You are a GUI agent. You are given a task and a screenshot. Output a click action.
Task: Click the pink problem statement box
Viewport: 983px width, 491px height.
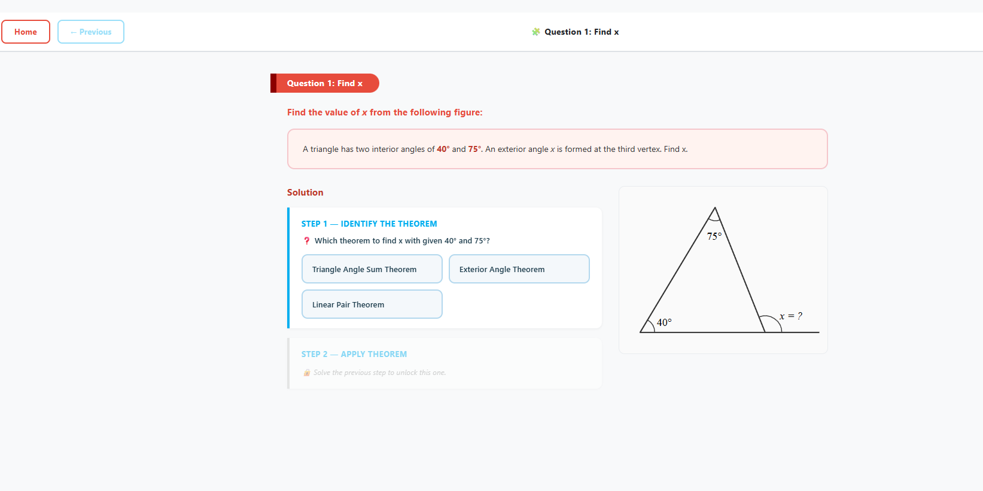(557, 149)
